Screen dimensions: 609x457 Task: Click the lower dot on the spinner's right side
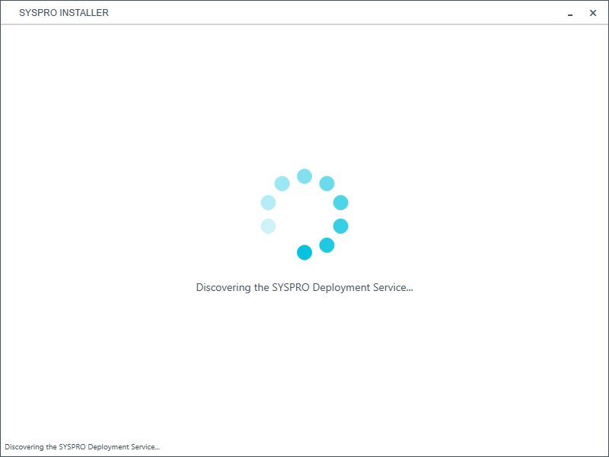pos(341,226)
